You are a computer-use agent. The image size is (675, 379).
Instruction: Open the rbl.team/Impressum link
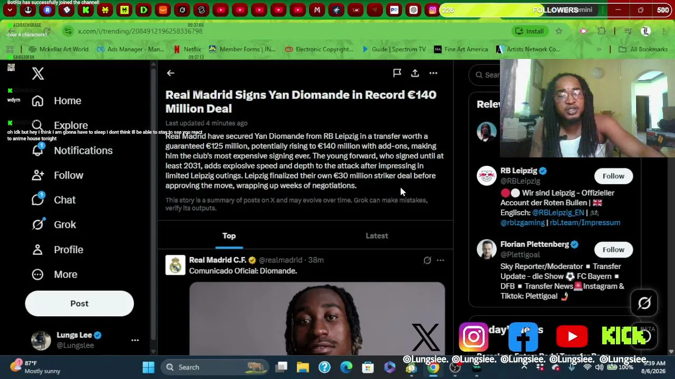585,223
